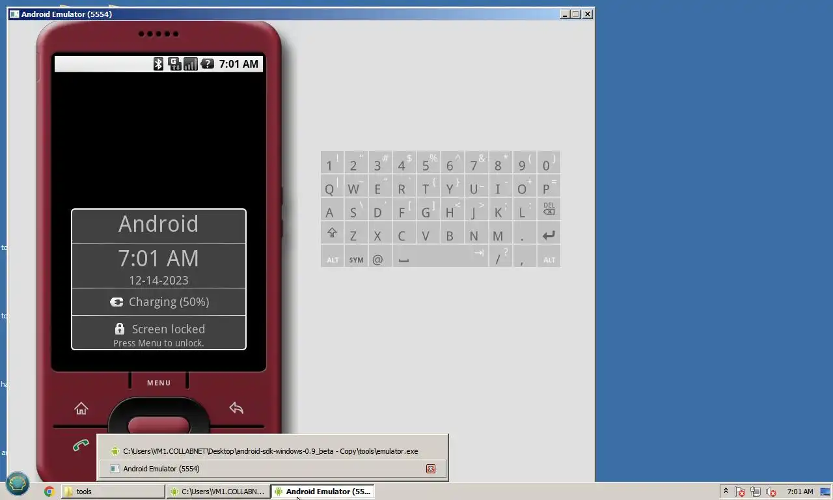This screenshot has height=500, width=833.
Task: Click the taskbar clock 7:01 AM
Action: click(800, 492)
